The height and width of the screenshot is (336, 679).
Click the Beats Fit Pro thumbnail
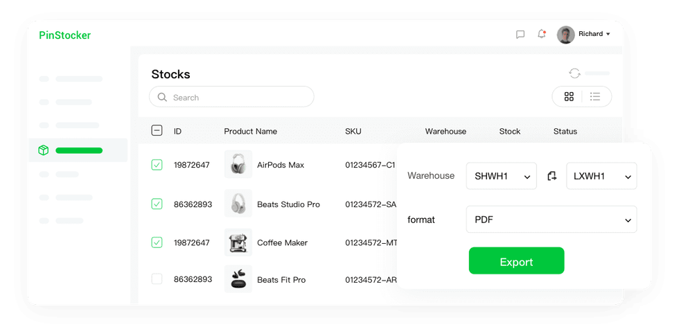pos(238,279)
